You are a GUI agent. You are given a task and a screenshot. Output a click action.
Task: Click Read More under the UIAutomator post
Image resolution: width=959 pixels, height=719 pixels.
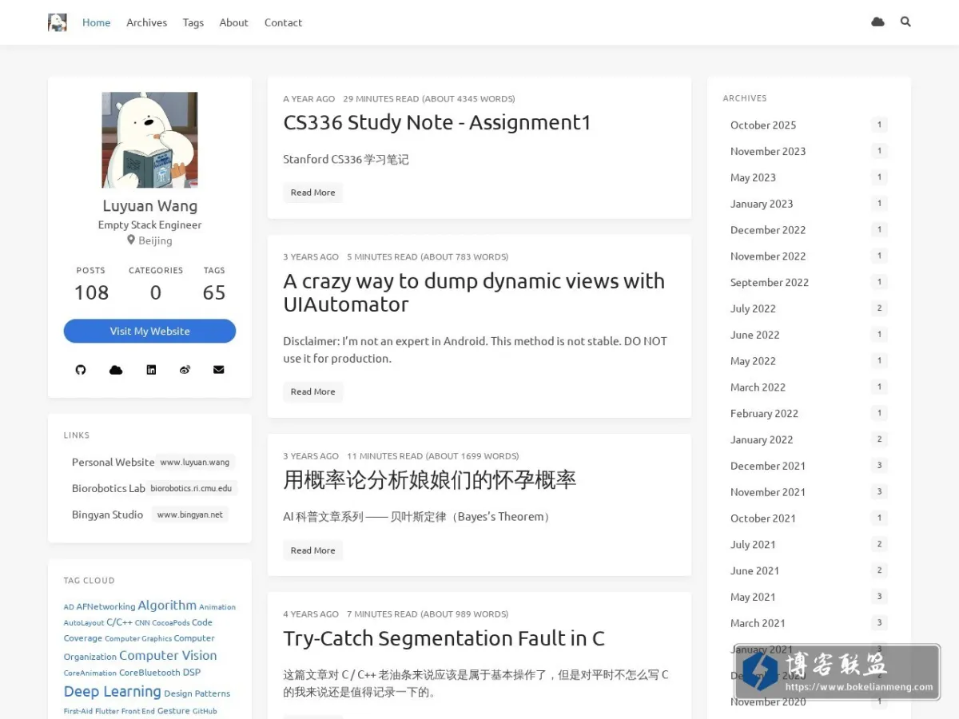click(313, 391)
